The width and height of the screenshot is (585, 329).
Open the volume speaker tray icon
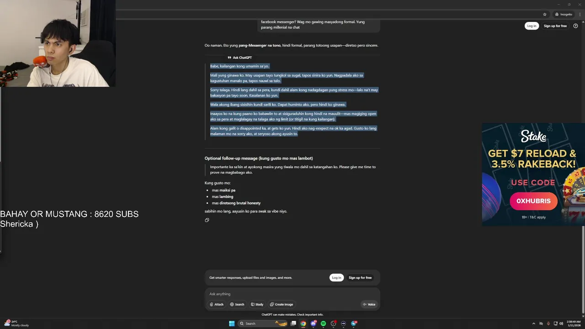[x=561, y=324]
